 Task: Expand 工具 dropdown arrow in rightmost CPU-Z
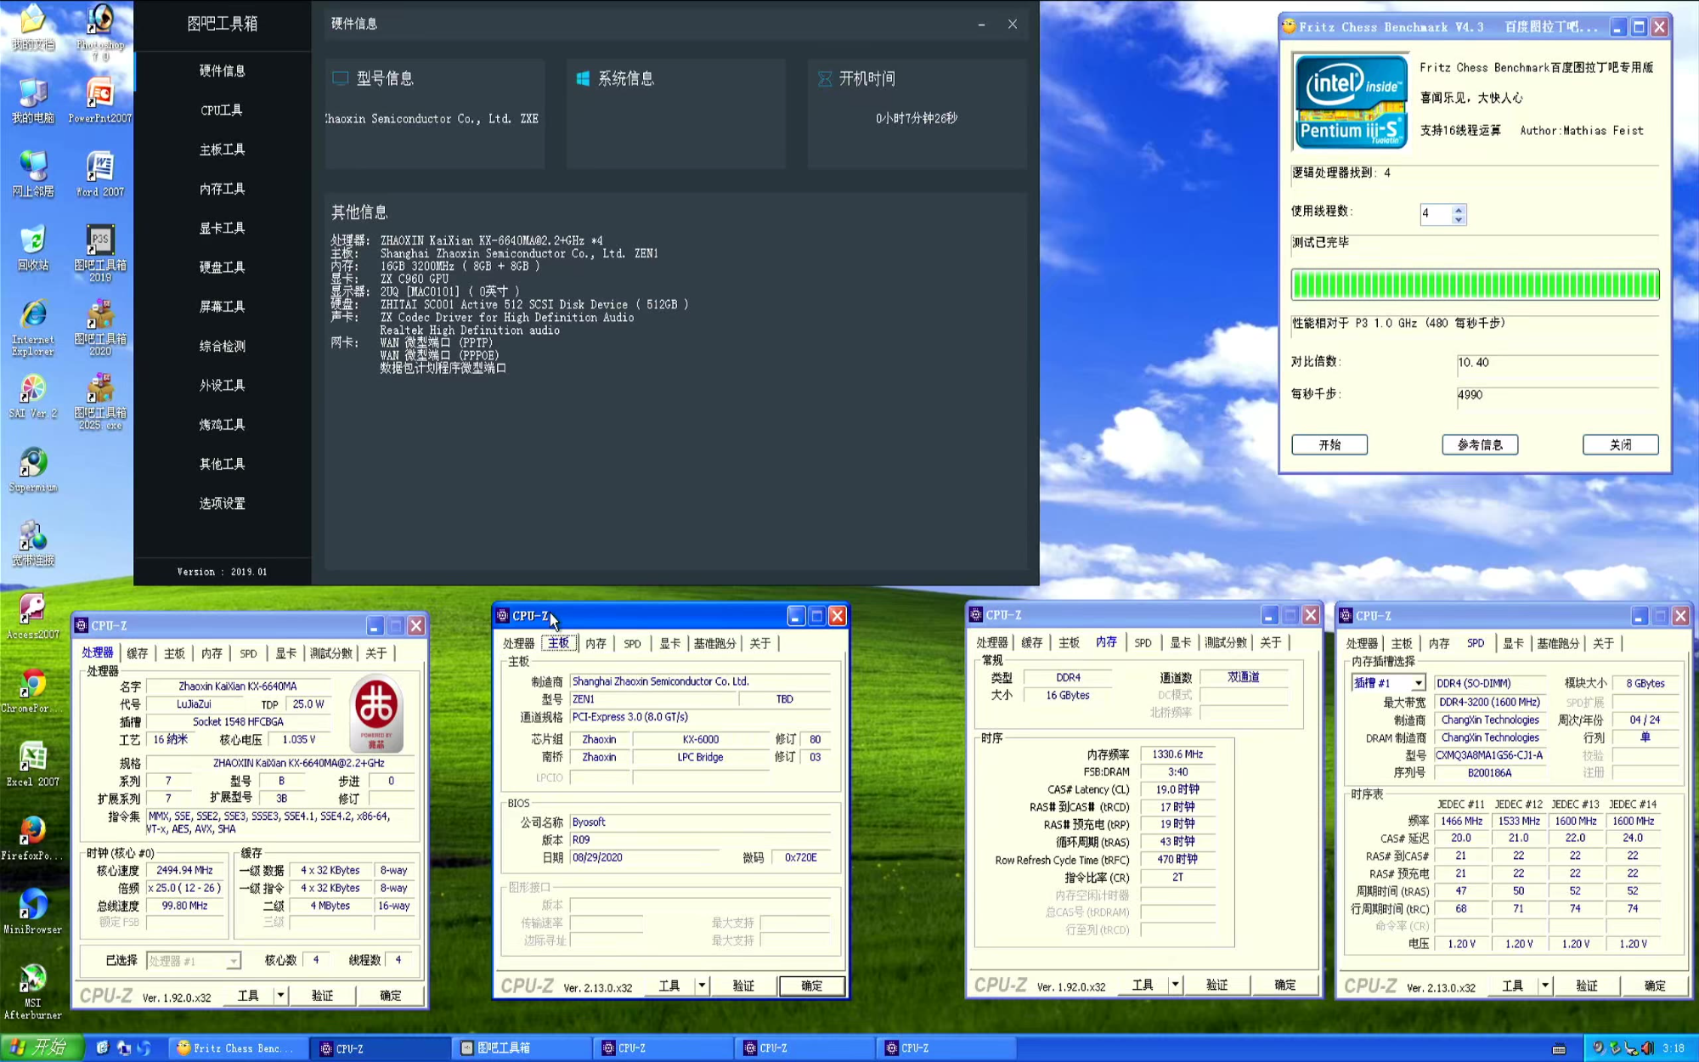pyautogui.click(x=1545, y=986)
